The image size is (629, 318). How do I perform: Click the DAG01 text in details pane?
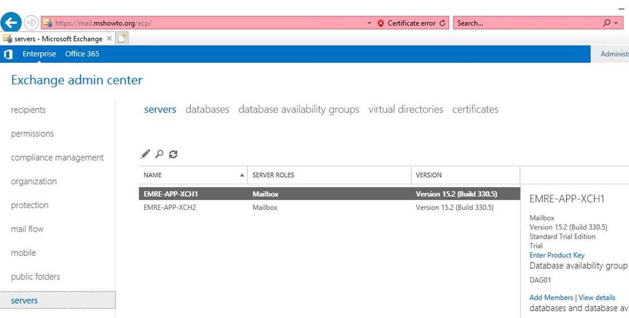[540, 280]
